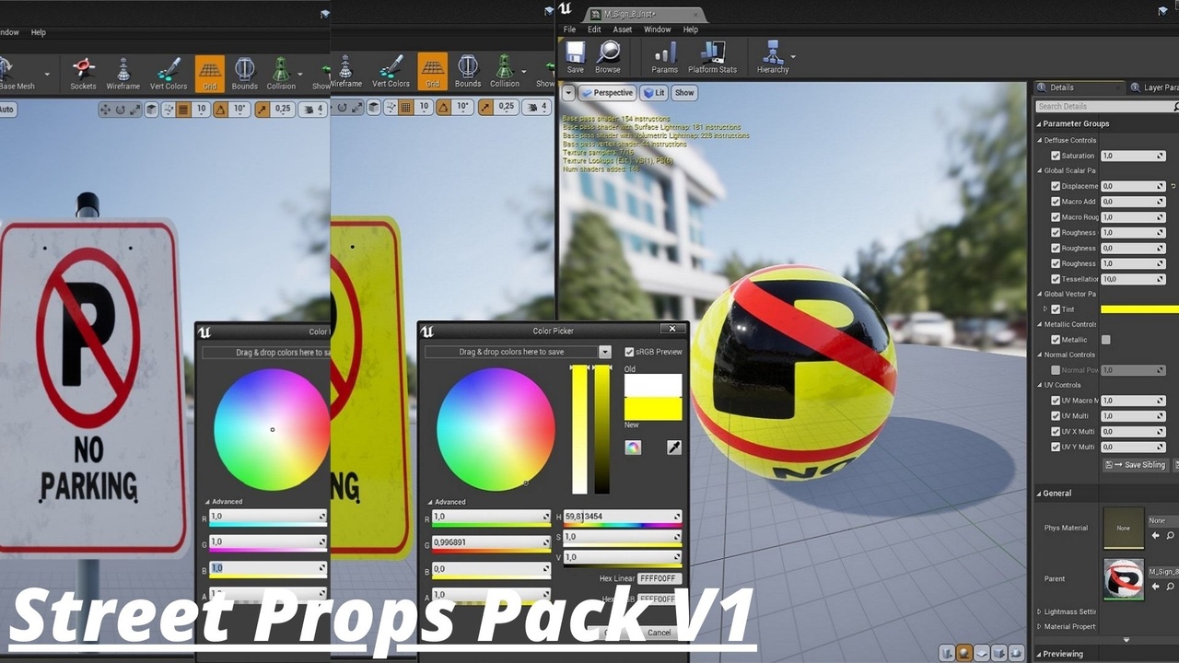The width and height of the screenshot is (1179, 663).
Task: Enable the Metallic parameter checkbox
Action: (1056, 340)
